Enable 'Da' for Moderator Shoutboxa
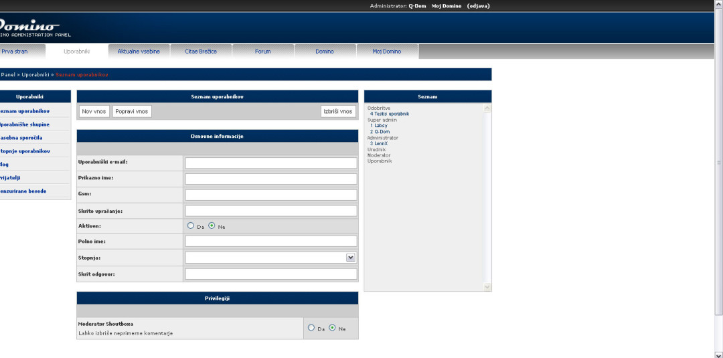This screenshot has height=358, width=723. tap(311, 328)
